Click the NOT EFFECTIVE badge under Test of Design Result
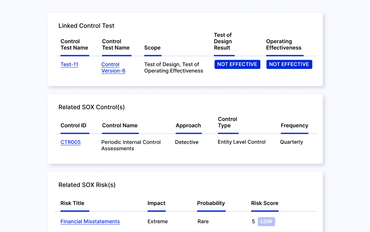Screen dimensions: 370x232 pyautogui.click(x=237, y=64)
